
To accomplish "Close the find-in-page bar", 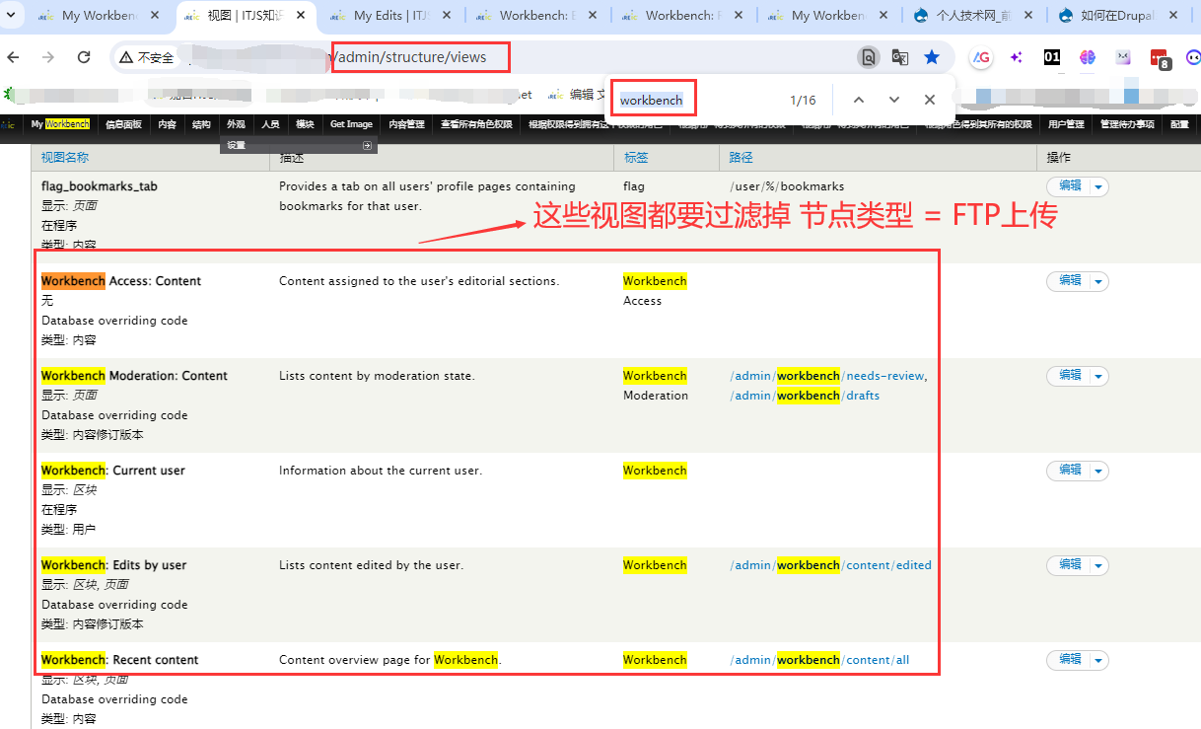I will 930,100.
